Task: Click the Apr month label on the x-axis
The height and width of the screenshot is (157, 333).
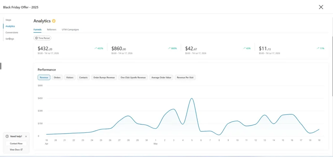Action: pos(47,144)
